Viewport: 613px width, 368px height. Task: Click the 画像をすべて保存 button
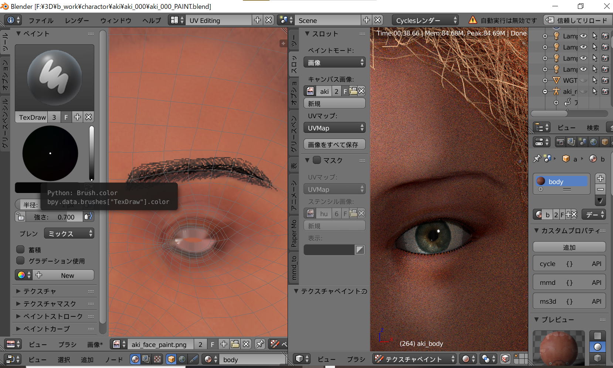click(334, 144)
